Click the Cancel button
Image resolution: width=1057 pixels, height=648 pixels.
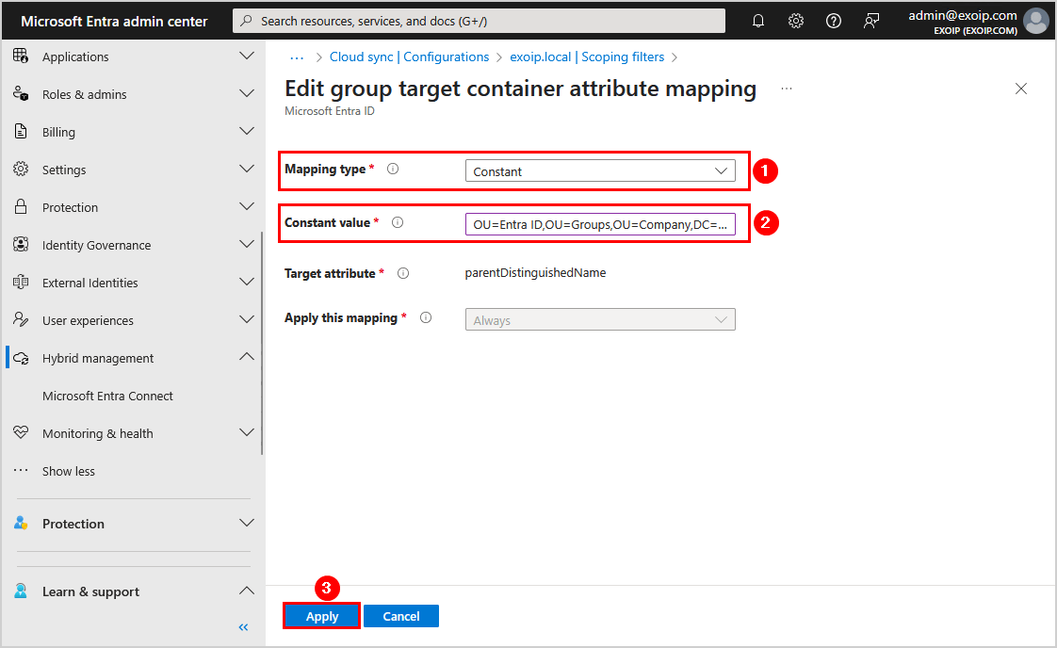(401, 616)
